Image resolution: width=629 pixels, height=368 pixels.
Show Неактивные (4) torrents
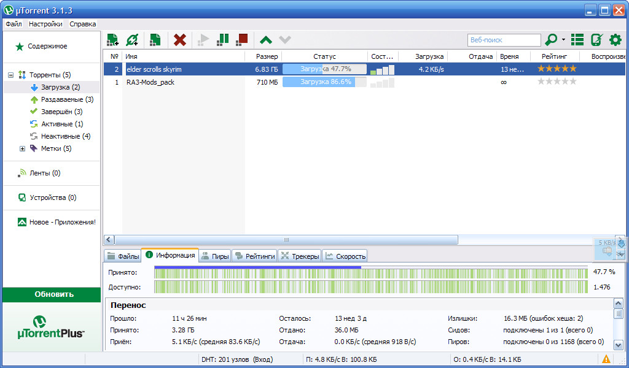pos(66,136)
